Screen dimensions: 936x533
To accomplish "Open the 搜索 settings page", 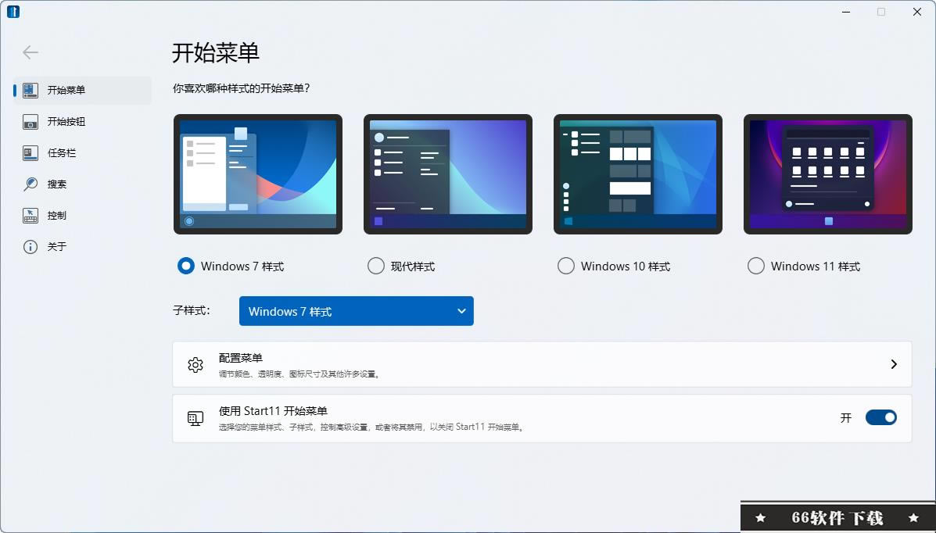I will (x=82, y=184).
